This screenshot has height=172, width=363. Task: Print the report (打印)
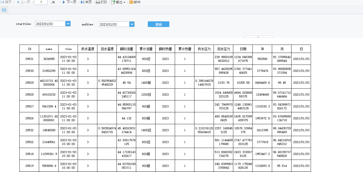pos(101,2)
